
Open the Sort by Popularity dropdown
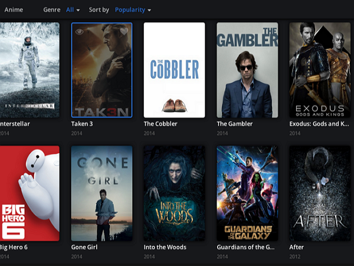coord(133,9)
